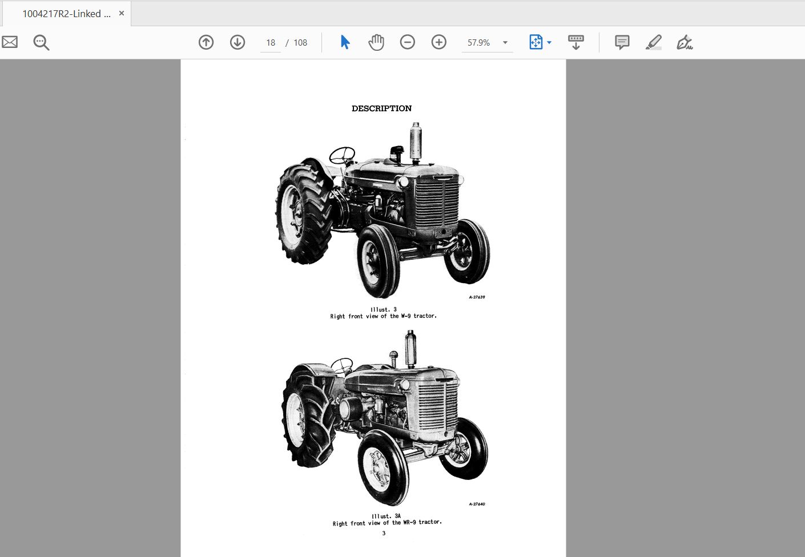Toggle the fit-page display mode
Screen dimensions: 805x557
536,42
